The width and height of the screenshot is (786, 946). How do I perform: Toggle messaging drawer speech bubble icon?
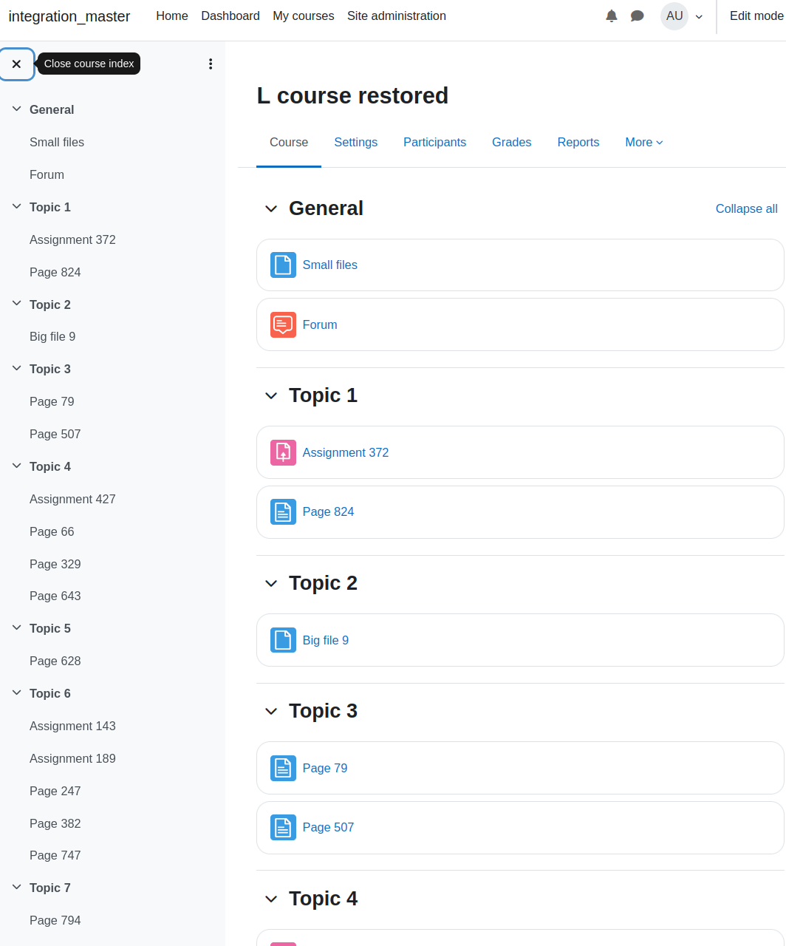pyautogui.click(x=638, y=16)
